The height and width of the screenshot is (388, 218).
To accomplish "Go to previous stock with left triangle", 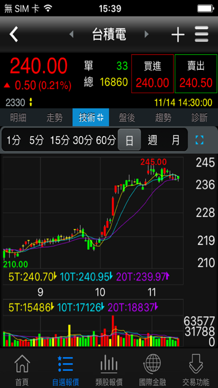I will 71,34.
